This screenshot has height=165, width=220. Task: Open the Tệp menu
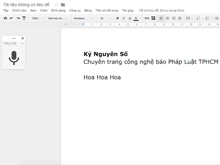(5, 11)
